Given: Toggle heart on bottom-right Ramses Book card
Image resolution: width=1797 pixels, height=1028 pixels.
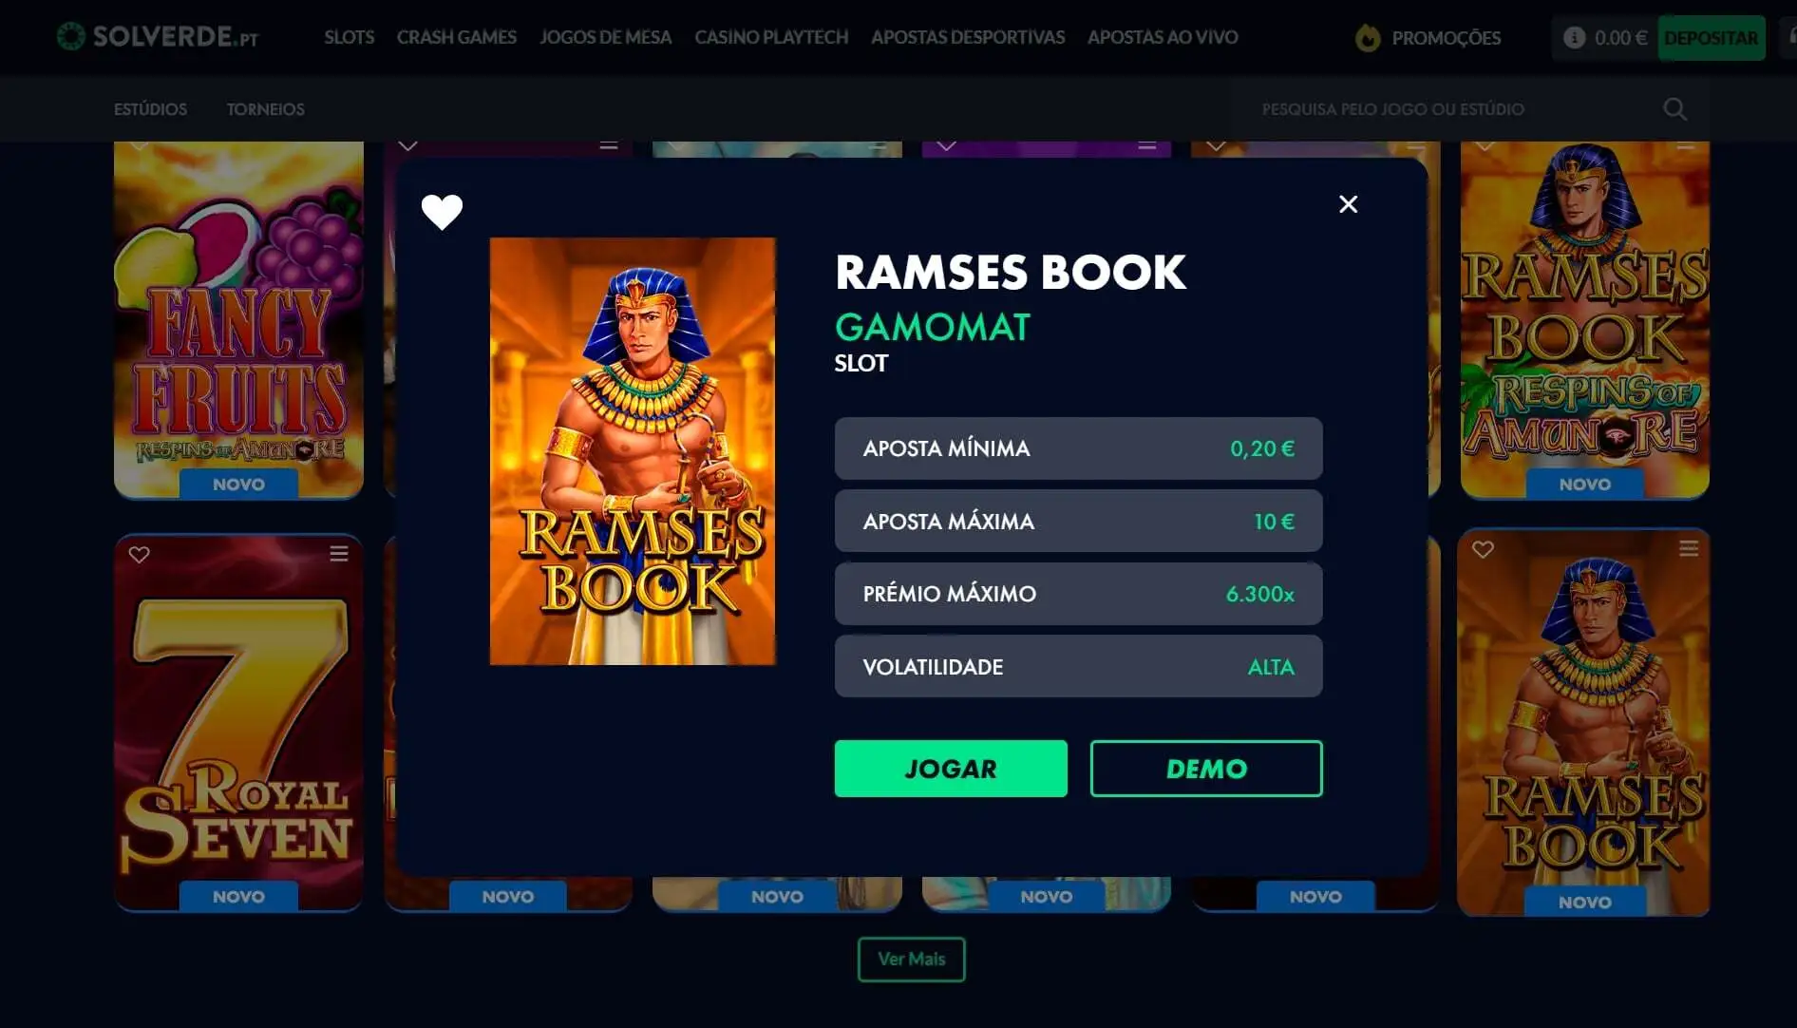Looking at the screenshot, I should (x=1483, y=549).
